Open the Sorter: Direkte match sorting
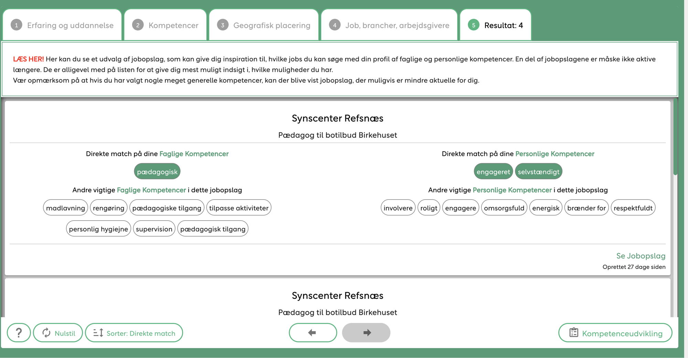 [134, 333]
